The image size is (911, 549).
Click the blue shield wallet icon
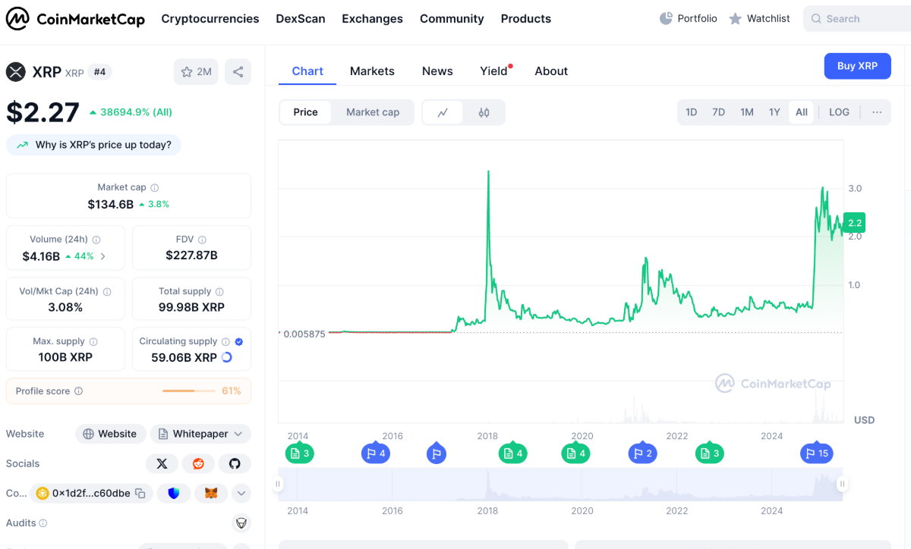coord(174,494)
